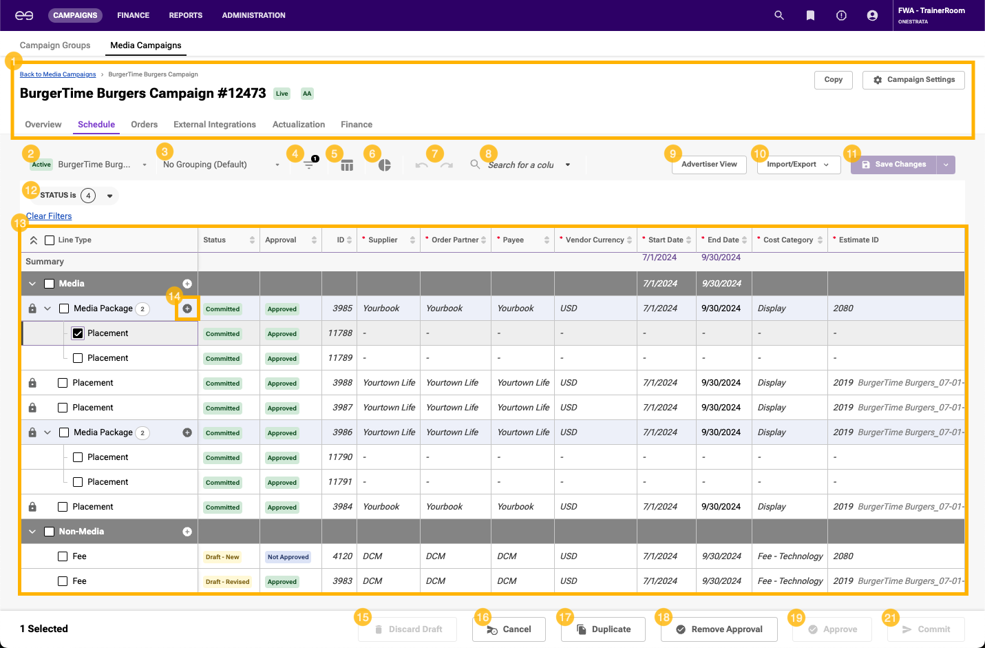Click the Clear Filters link
The height and width of the screenshot is (648, 985).
pyautogui.click(x=49, y=216)
